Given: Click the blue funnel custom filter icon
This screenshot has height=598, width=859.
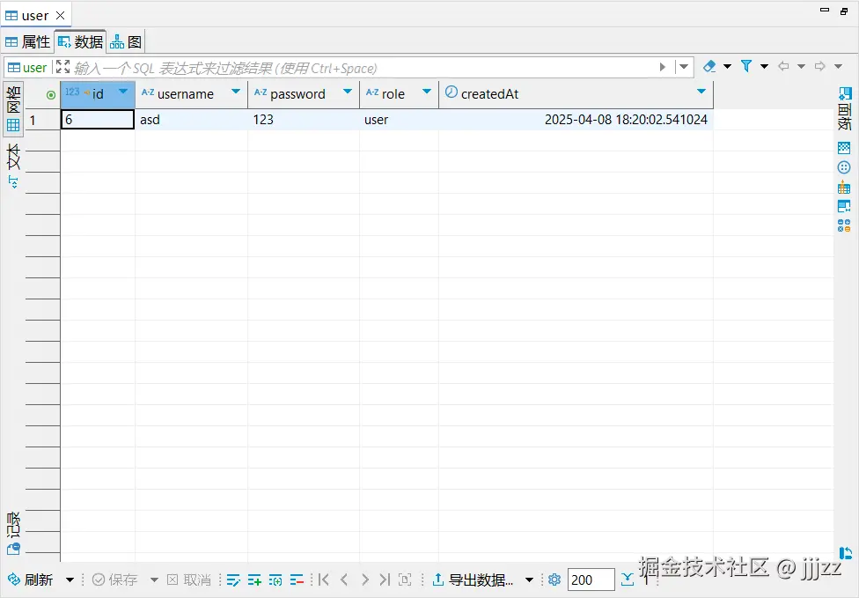Looking at the screenshot, I should coord(746,66).
